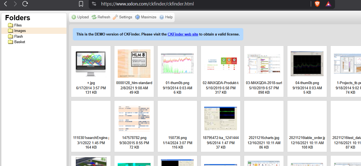Open the site settings icon in the address bar
Screen dimensions: 361x166
point(94,4)
